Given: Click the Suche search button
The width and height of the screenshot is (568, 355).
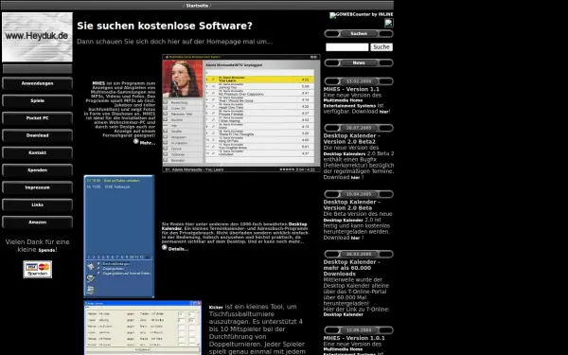Looking at the screenshot, I should (x=382, y=47).
